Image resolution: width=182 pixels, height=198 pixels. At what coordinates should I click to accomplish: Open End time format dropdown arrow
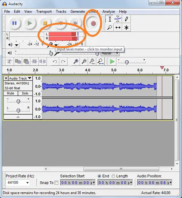point(131,182)
